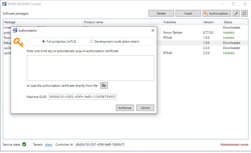Cancel the Authorization dialog
The height and width of the screenshot is (153, 251).
[145, 108]
